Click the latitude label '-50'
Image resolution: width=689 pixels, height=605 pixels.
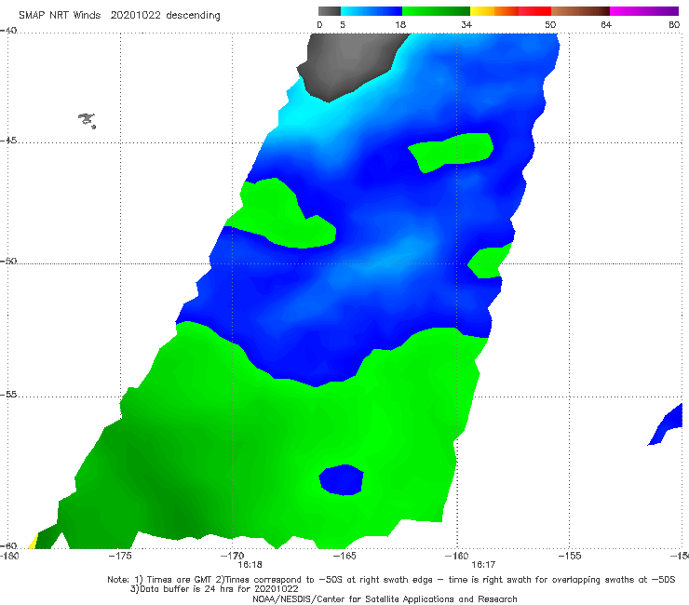(x=8, y=262)
